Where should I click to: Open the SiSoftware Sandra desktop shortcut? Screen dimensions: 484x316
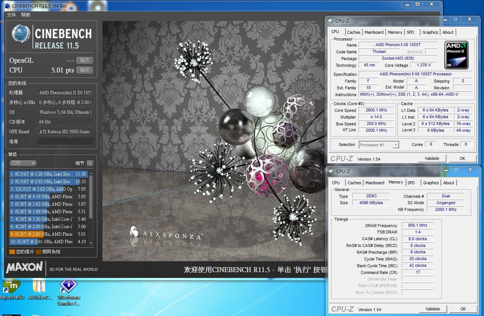pyautogui.click(x=68, y=292)
